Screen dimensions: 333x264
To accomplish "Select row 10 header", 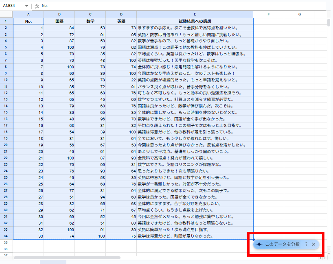I will (x=6, y=80).
